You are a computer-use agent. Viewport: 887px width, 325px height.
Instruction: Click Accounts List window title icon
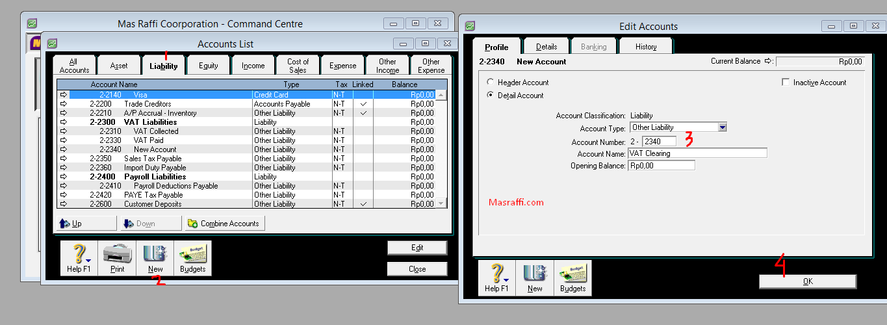tap(52, 44)
